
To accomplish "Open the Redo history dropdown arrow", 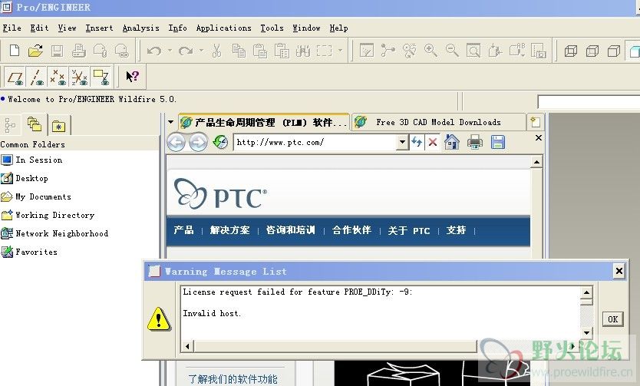I will pyautogui.click(x=201, y=51).
